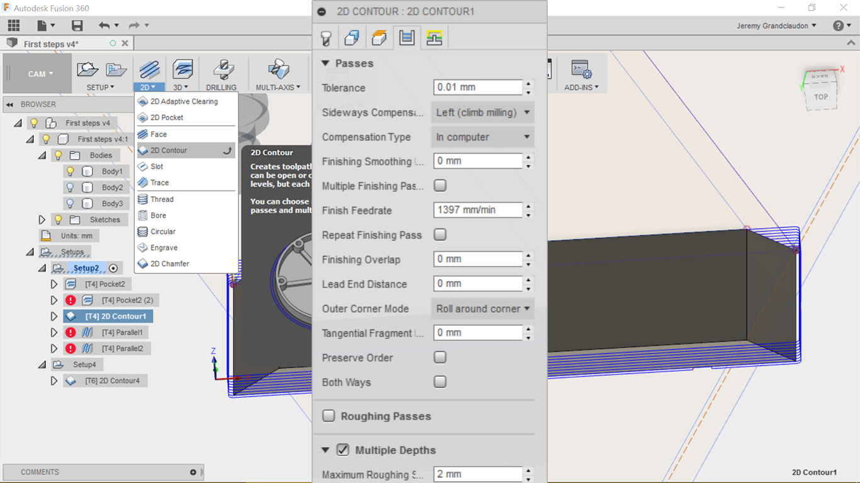Toggle Body1 visibility lightbulb
This screenshot has width=860, height=483.
(x=71, y=171)
